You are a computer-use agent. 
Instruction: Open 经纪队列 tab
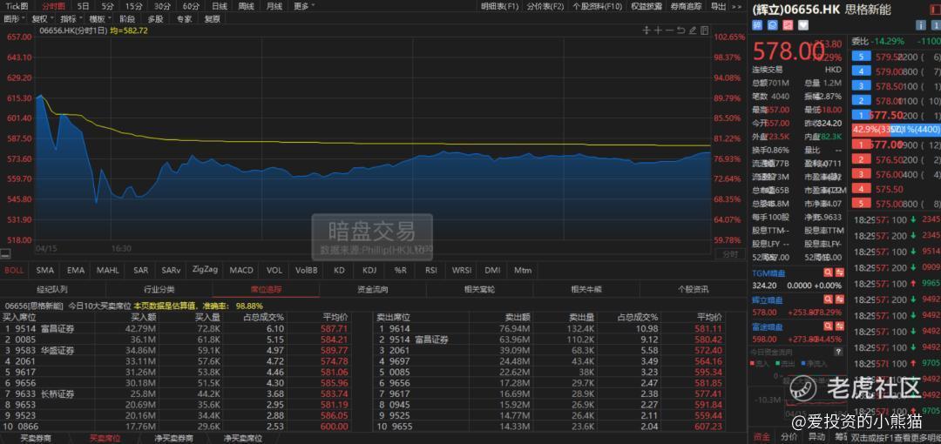pos(53,290)
